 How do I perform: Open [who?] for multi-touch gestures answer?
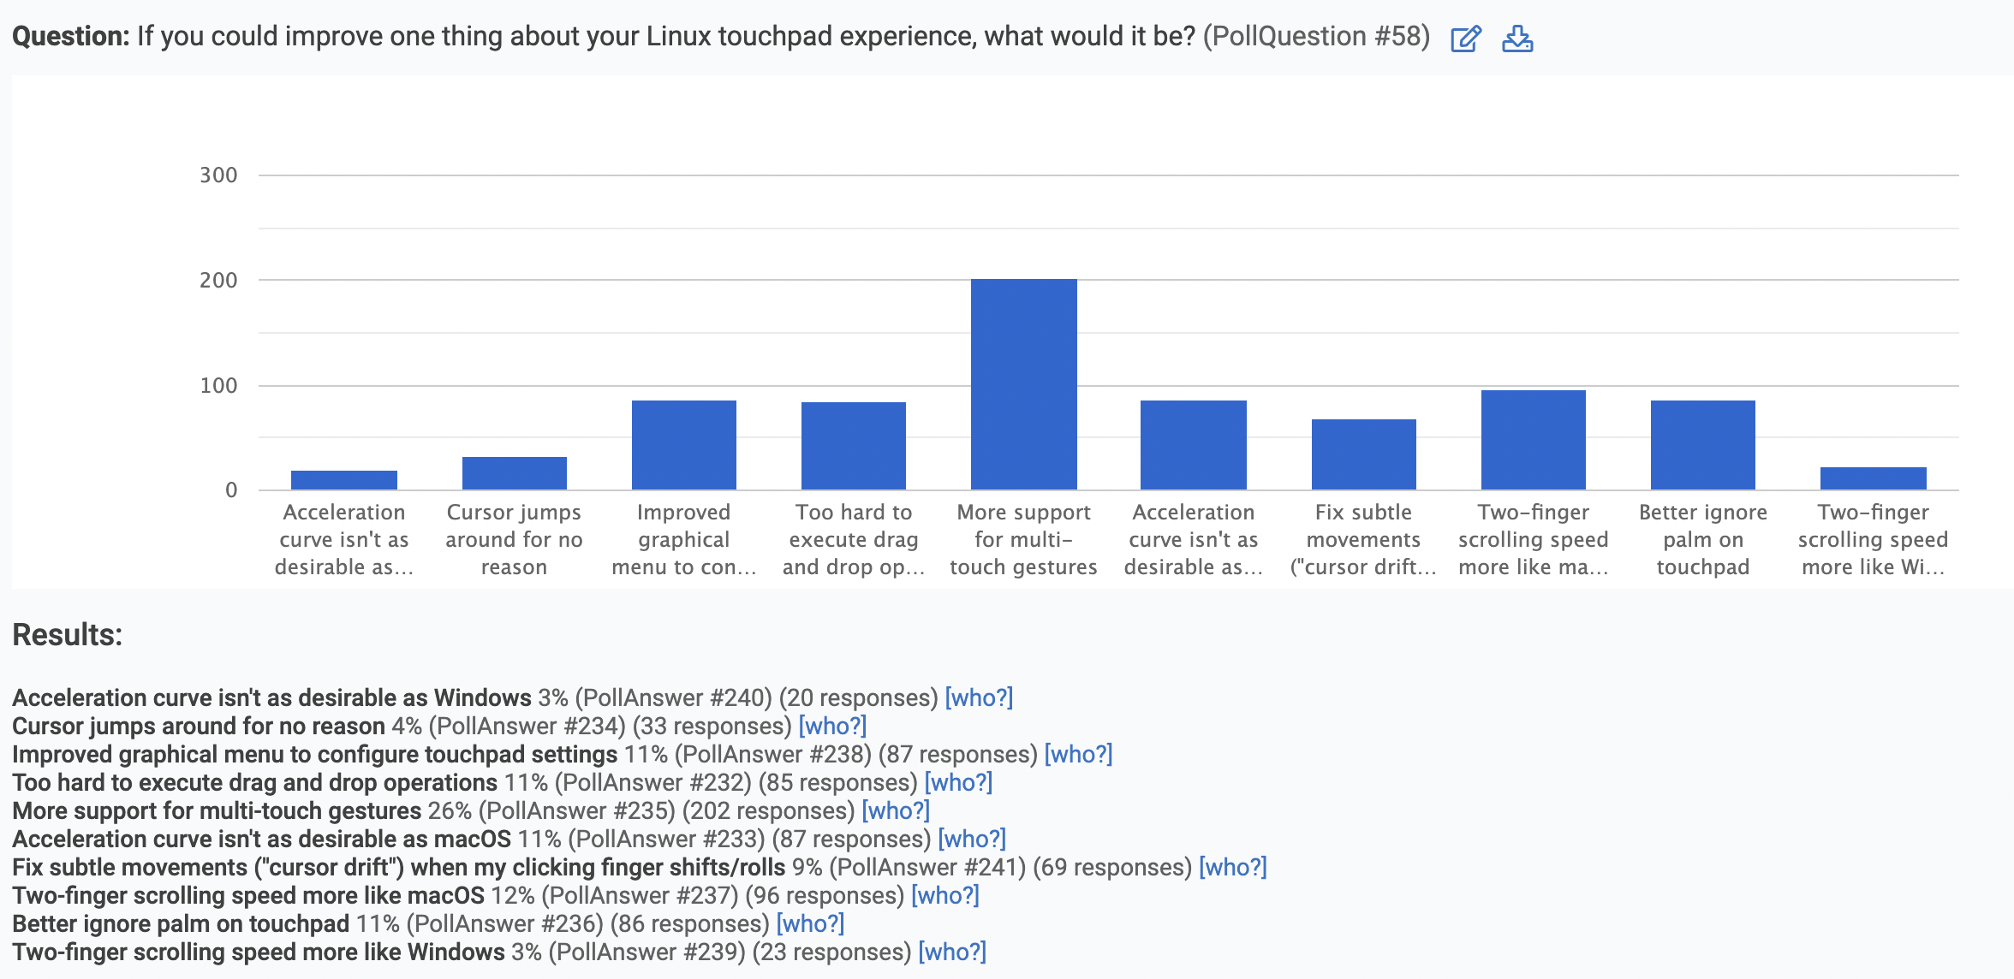[x=896, y=810]
